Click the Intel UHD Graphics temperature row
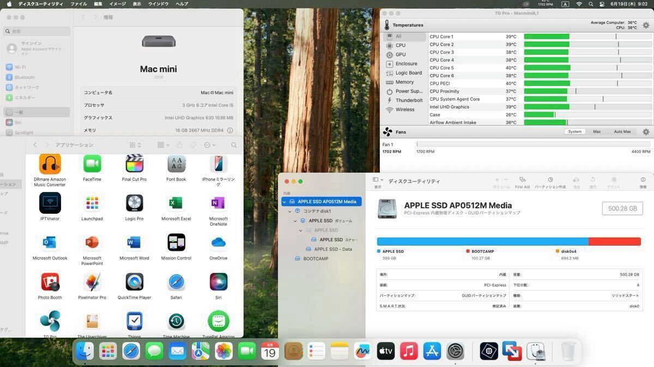The width and height of the screenshot is (654, 367). coord(540,107)
